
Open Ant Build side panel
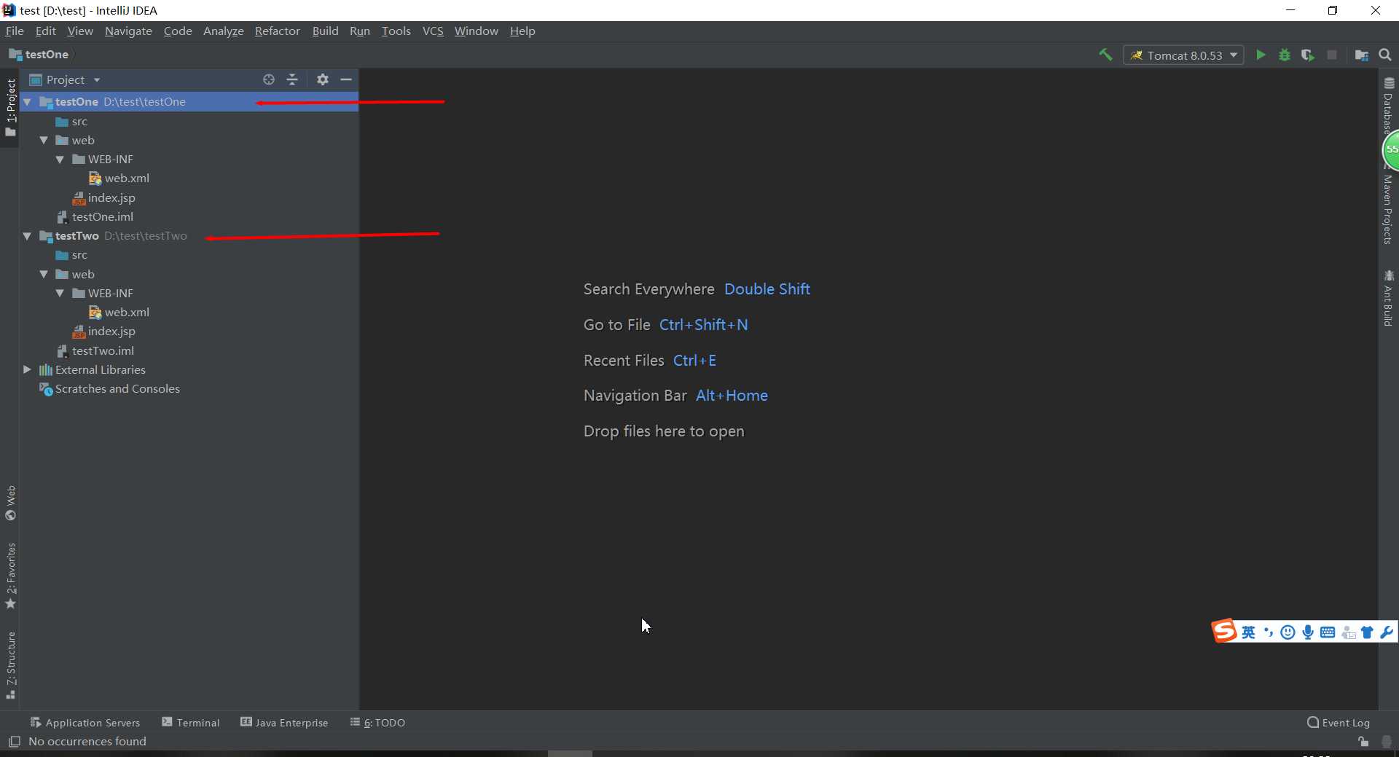(x=1389, y=299)
